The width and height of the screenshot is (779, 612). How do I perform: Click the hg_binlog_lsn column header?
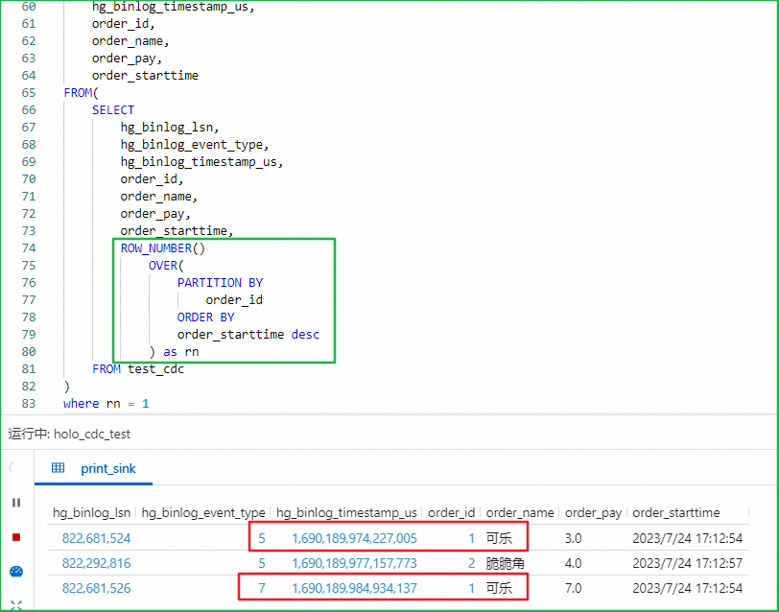point(91,512)
